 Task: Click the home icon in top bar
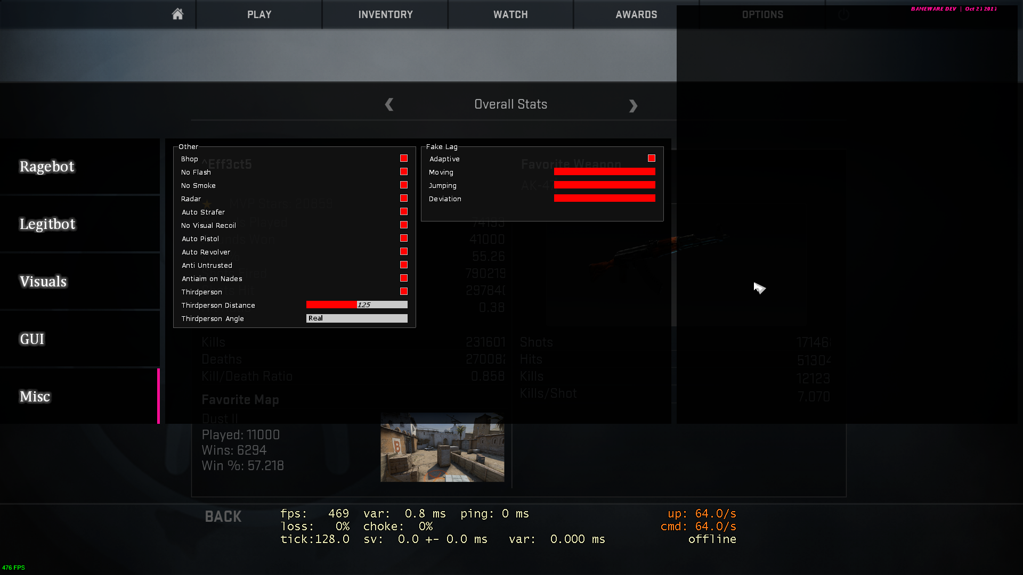click(177, 14)
